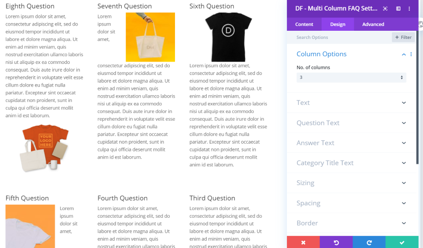Image resolution: width=423 pixels, height=248 pixels.
Task: Click the blue redo button
Action: (x=369, y=242)
